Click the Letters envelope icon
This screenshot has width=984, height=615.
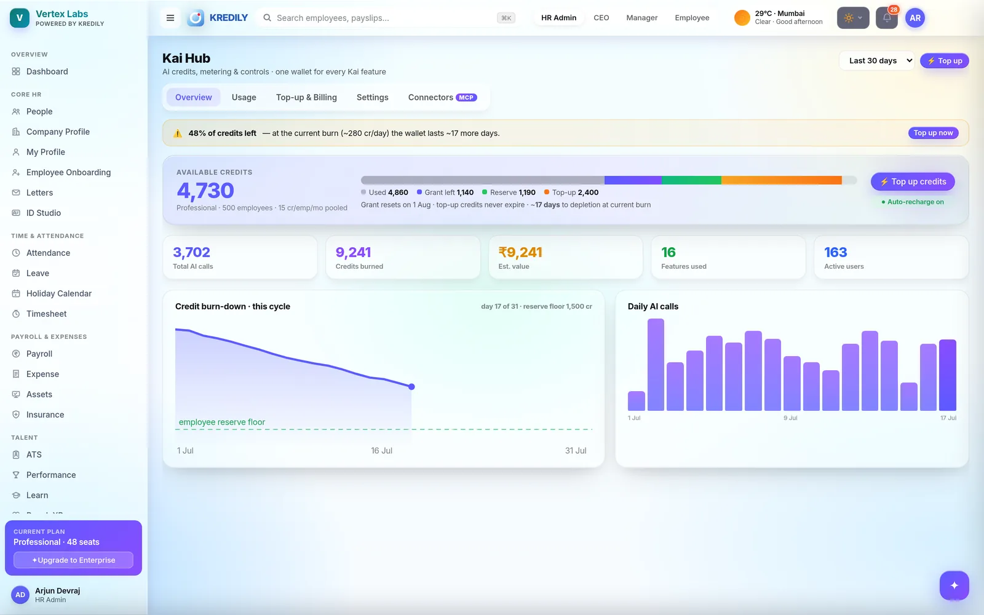click(16, 192)
